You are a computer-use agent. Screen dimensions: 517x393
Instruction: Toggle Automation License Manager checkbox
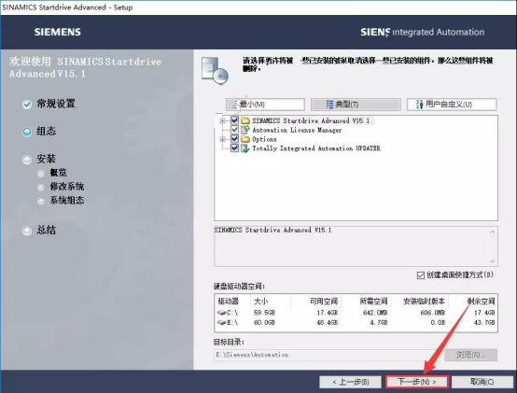click(234, 130)
